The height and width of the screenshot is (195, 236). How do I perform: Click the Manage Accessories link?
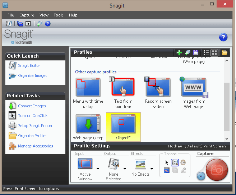point(35,146)
